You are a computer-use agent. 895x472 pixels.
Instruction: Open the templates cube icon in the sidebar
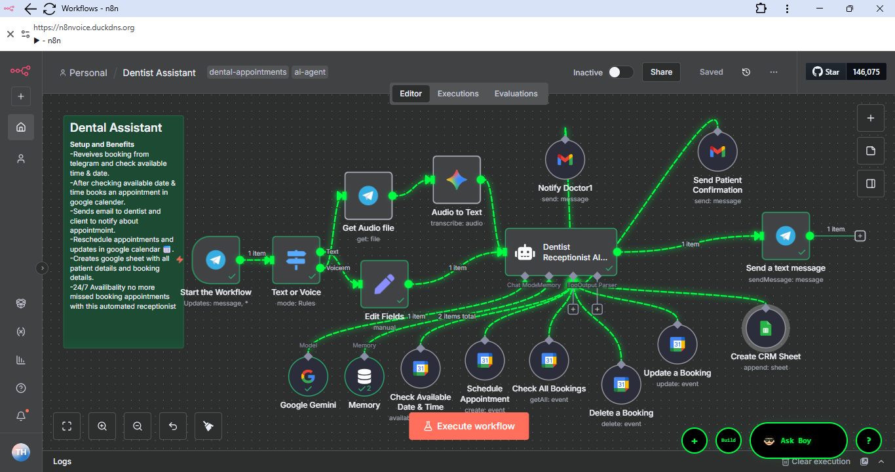[x=21, y=303]
